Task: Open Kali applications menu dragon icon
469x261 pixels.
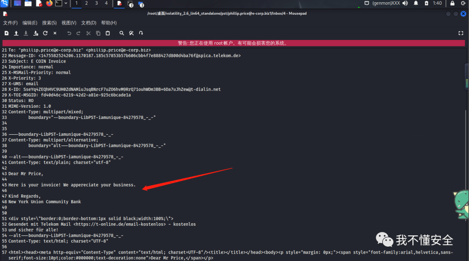Action: pyautogui.click(x=4, y=3)
